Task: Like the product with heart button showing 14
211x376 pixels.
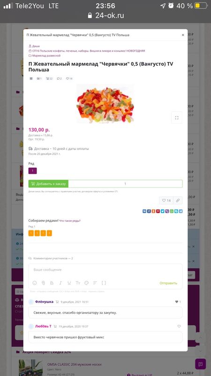Action: (x=166, y=201)
